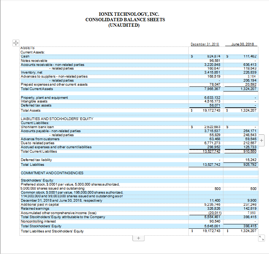The width and height of the screenshot is (269, 254).
Task: Click the ASSETS label
Action: [x=27, y=48]
